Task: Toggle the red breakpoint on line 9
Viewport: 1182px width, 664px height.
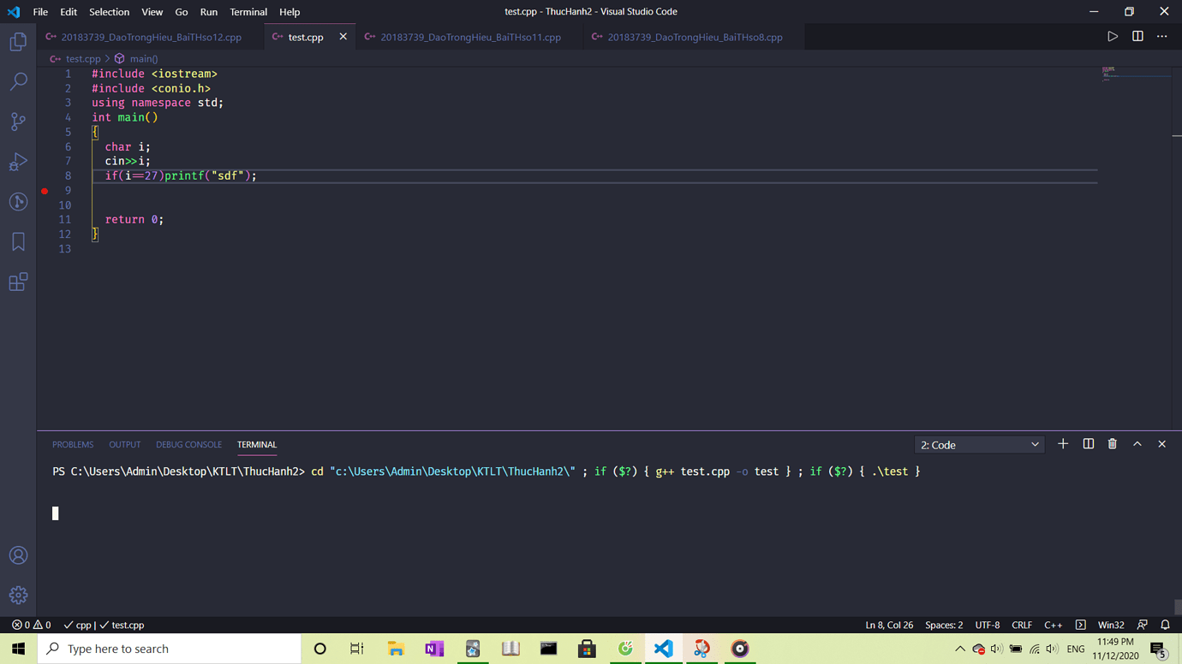Action: [45, 191]
